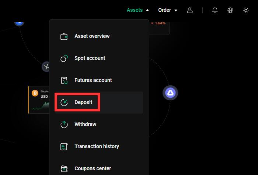Click the Withdraw upload icon
The width and height of the screenshot is (258, 175).
pos(64,124)
